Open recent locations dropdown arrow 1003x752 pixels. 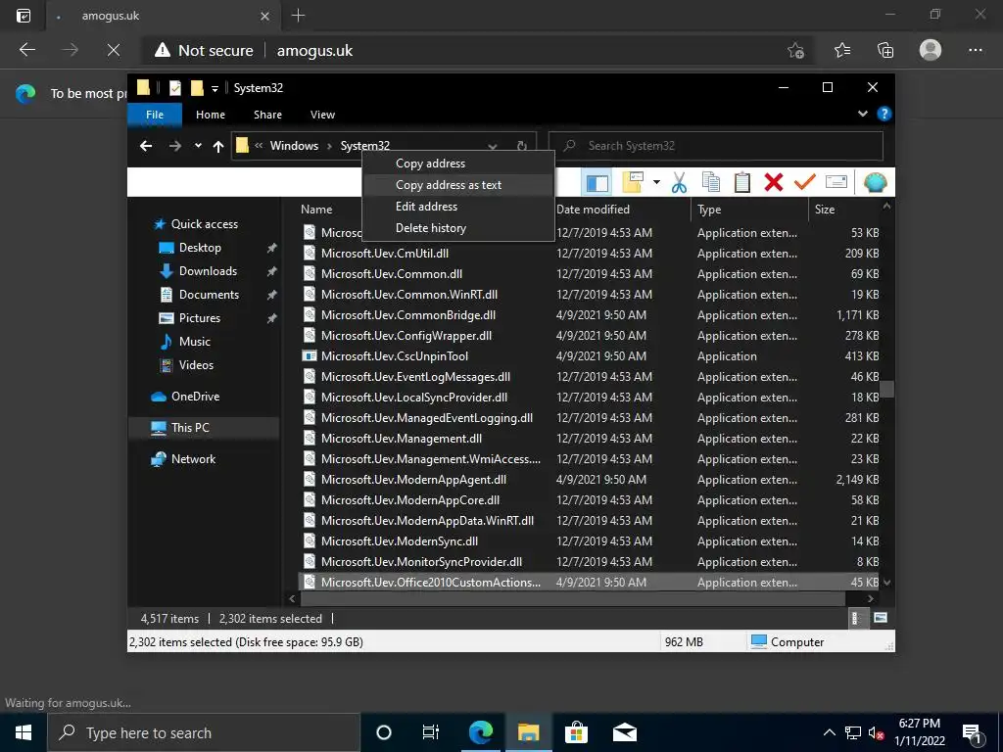pos(198,146)
